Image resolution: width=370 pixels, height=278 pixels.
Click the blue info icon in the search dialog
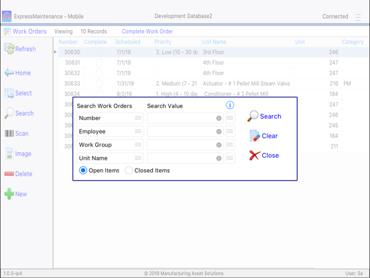(230, 105)
